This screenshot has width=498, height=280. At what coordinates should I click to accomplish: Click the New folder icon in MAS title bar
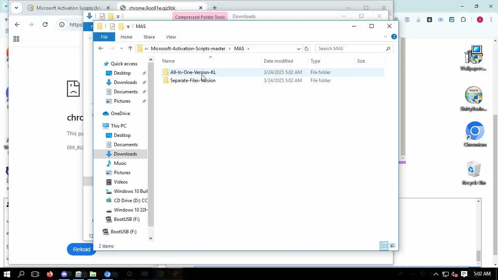[x=121, y=26]
